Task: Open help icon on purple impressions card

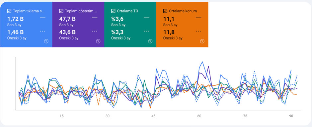Action: [98, 41]
